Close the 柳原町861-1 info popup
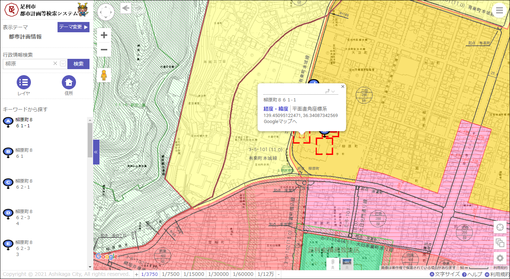The width and height of the screenshot is (510, 279). pos(343,86)
